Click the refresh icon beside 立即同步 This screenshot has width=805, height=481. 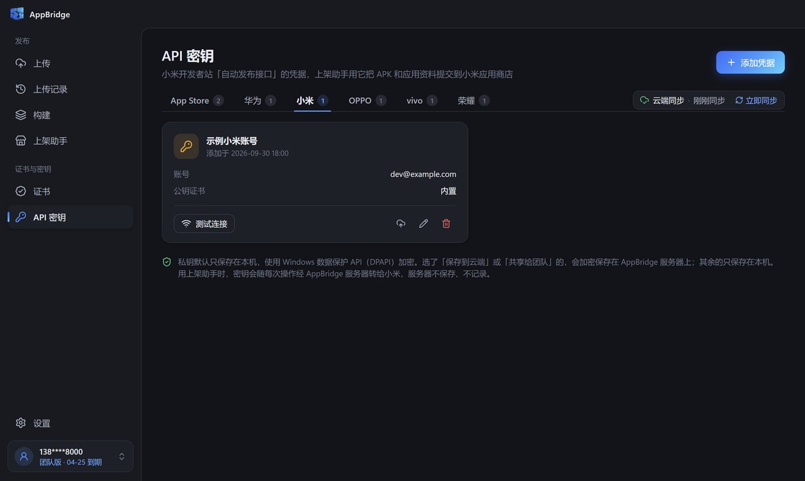click(x=739, y=100)
